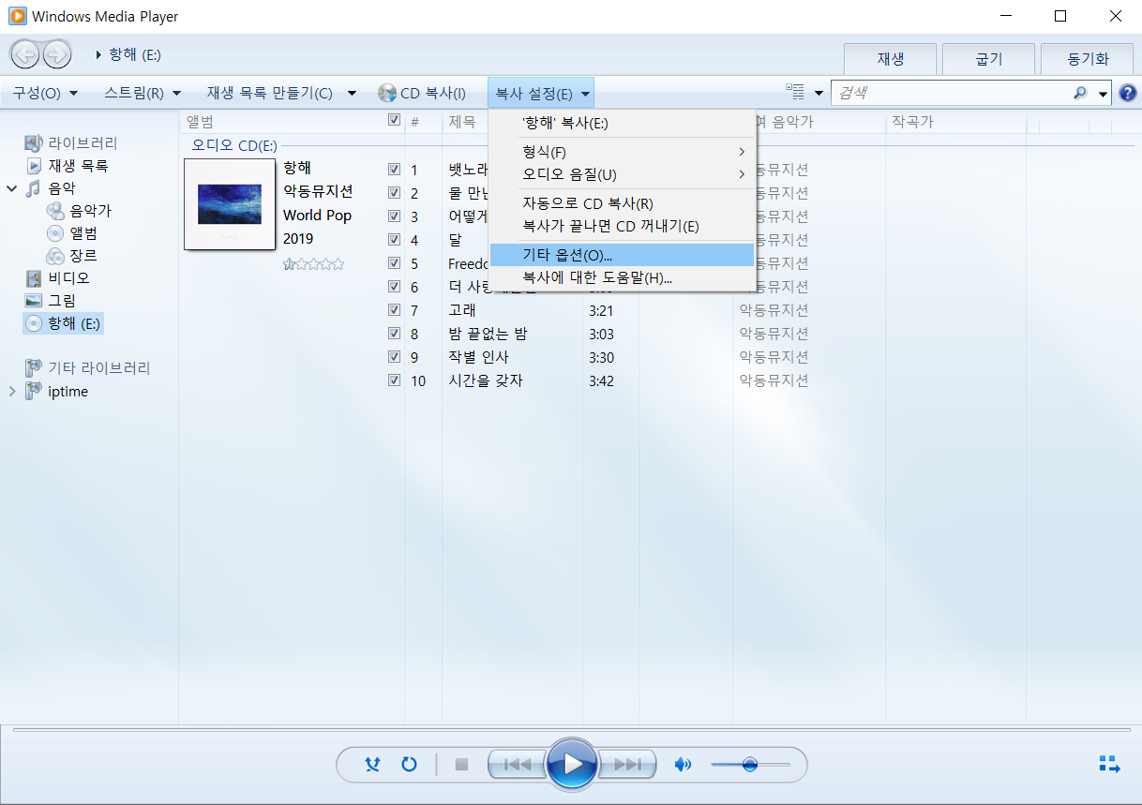
Task: Uncheck track 1 checkbox
Action: tap(395, 170)
